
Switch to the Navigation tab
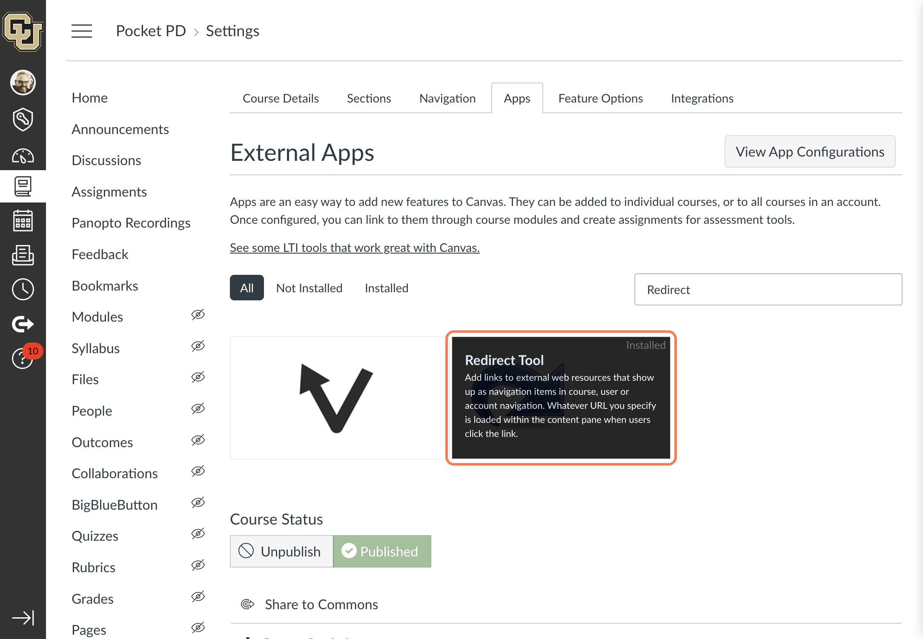point(447,98)
